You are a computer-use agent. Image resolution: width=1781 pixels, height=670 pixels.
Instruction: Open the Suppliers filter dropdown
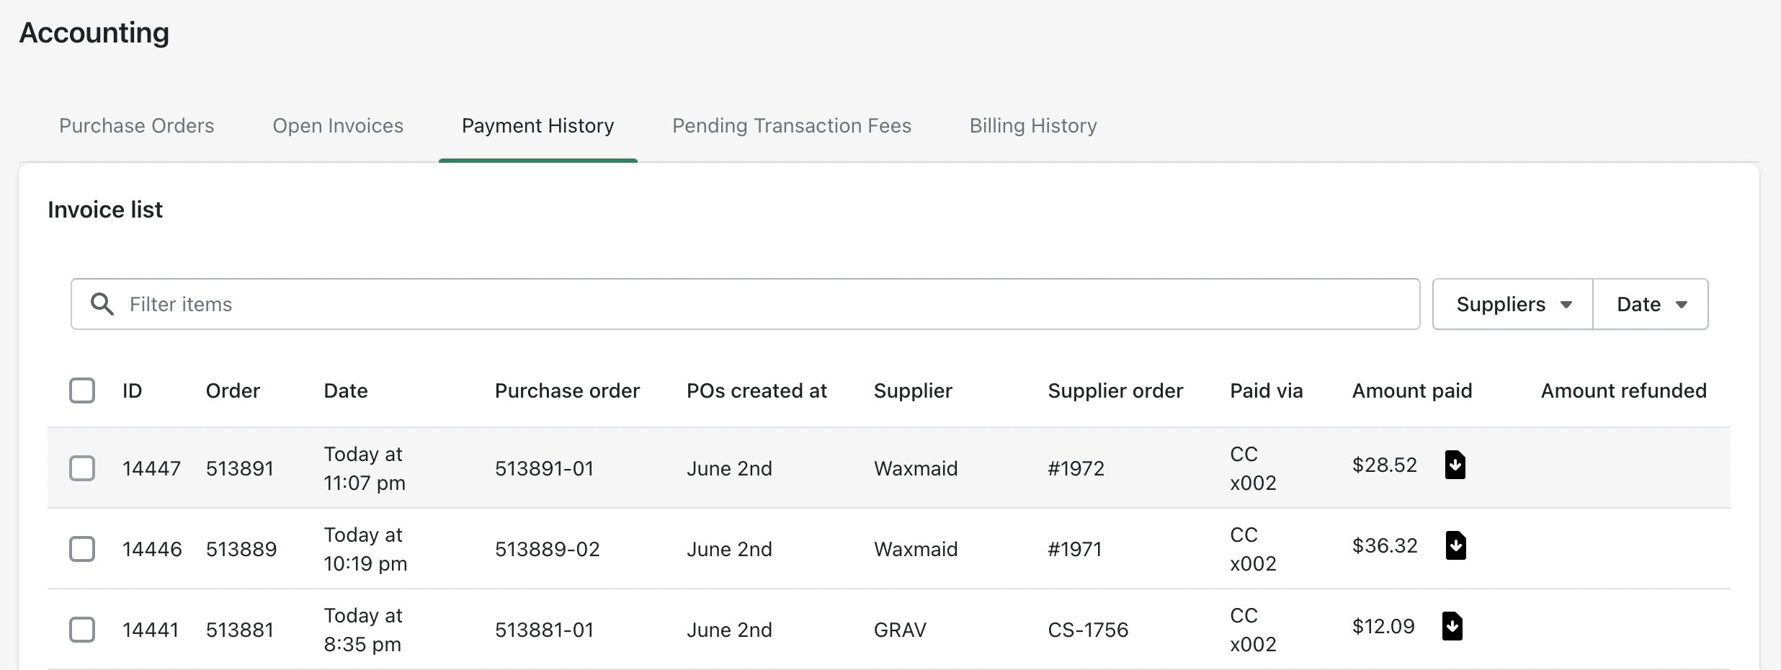click(1512, 304)
